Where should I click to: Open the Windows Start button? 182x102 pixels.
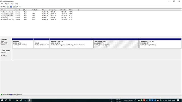2,100
